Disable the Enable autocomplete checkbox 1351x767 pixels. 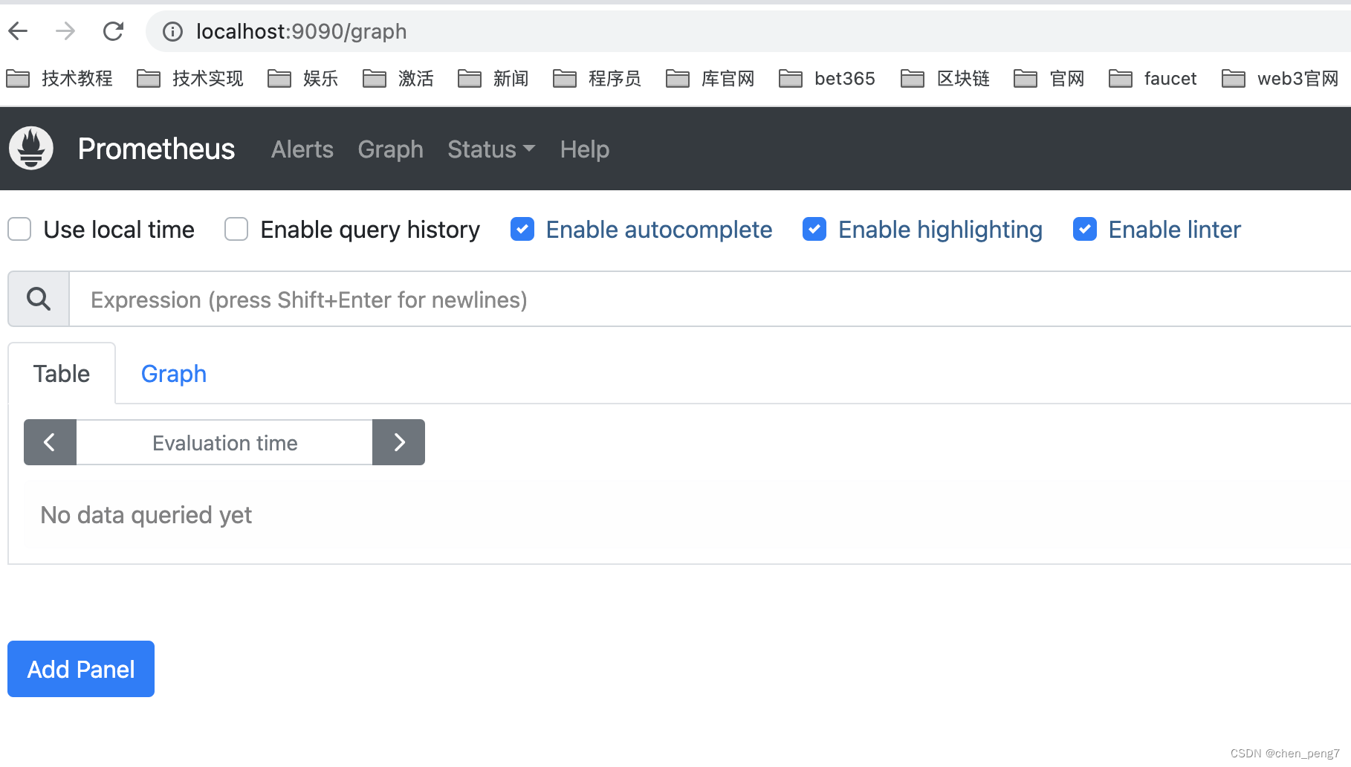[522, 229]
